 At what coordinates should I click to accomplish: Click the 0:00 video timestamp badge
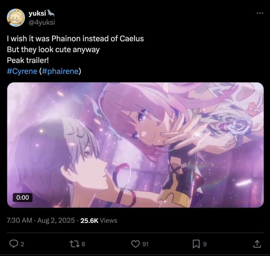click(23, 197)
